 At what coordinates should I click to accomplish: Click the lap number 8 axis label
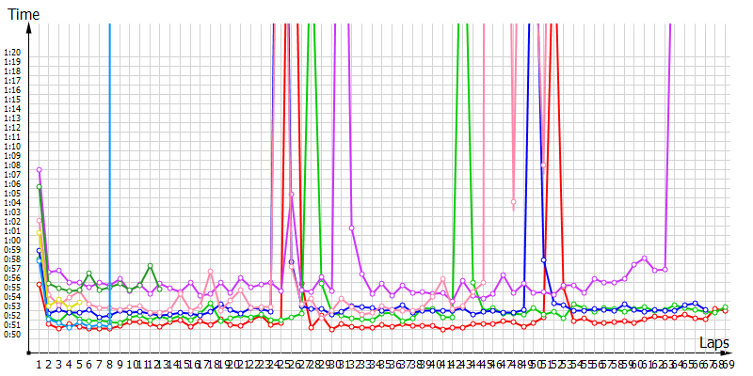point(109,364)
